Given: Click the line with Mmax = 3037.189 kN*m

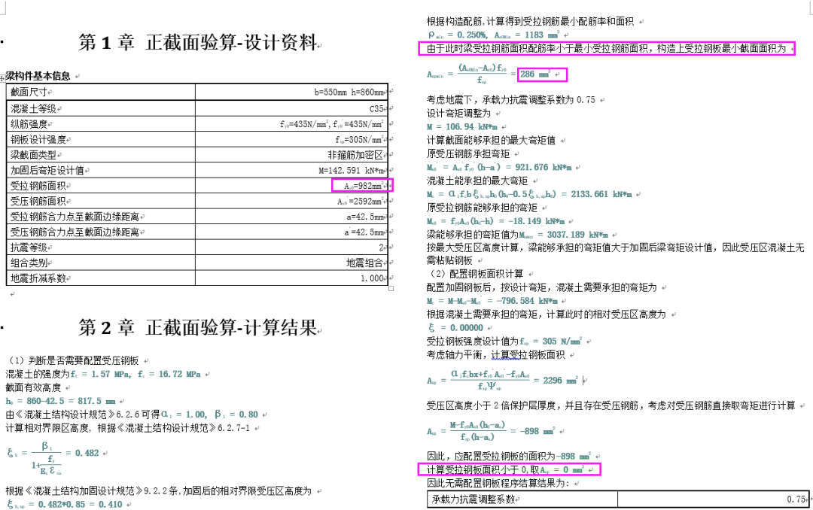Looking at the screenshot, I should [517, 235].
